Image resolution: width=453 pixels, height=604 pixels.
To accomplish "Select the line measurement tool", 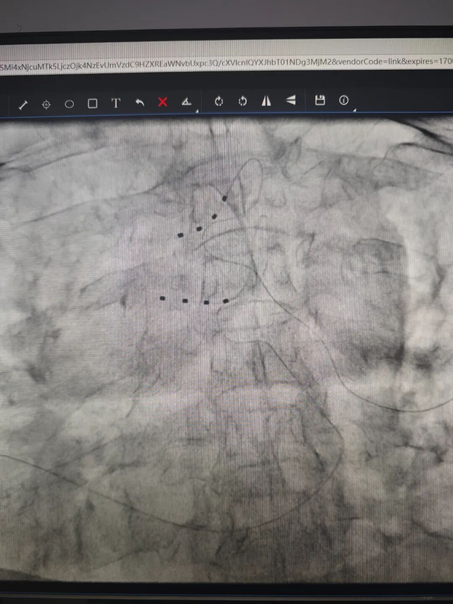I will pyautogui.click(x=23, y=105).
